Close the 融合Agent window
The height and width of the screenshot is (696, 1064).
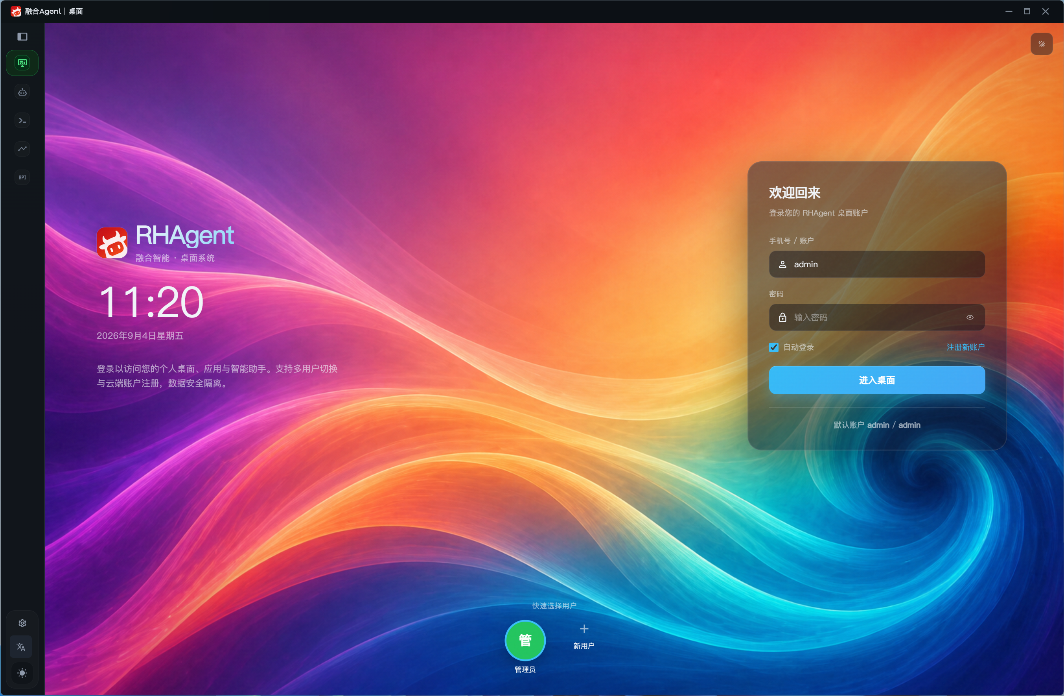point(1045,11)
